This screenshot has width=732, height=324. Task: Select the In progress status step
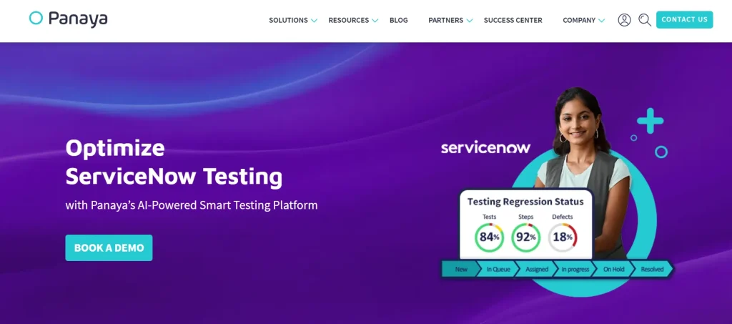pos(575,269)
